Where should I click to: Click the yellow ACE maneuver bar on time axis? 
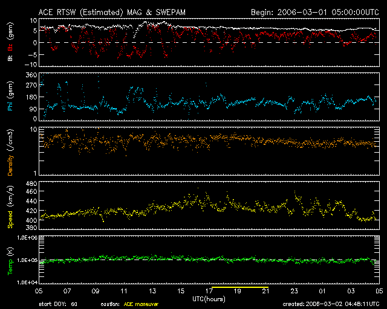tap(239, 288)
